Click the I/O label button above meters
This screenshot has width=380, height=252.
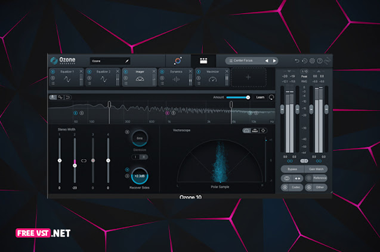tap(304, 71)
